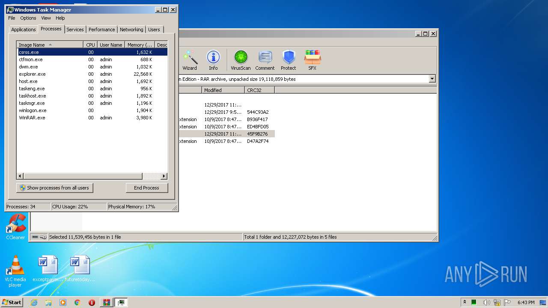Select the ctfmon.exe process row
Screen dimensions: 548x308
[92, 59]
